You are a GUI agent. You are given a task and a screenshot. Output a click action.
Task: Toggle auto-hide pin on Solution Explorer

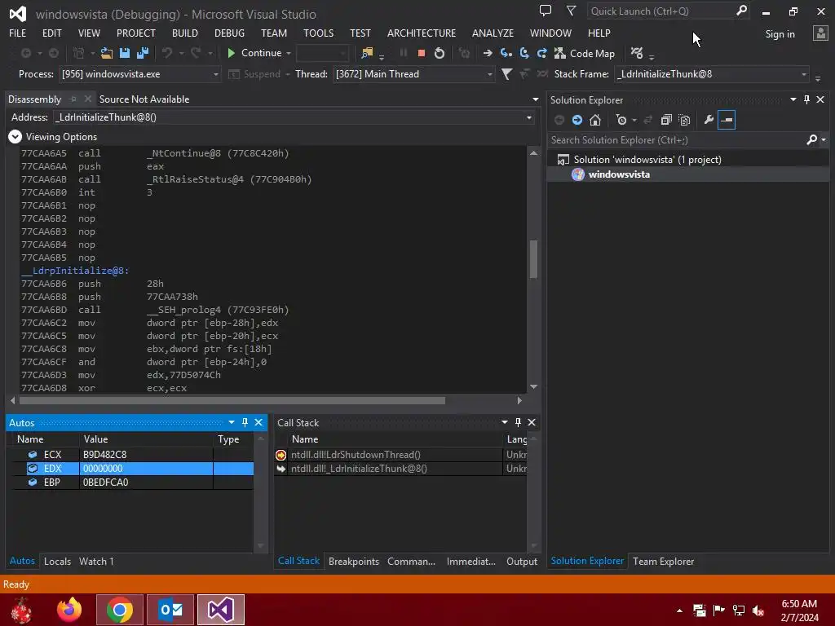click(x=806, y=99)
